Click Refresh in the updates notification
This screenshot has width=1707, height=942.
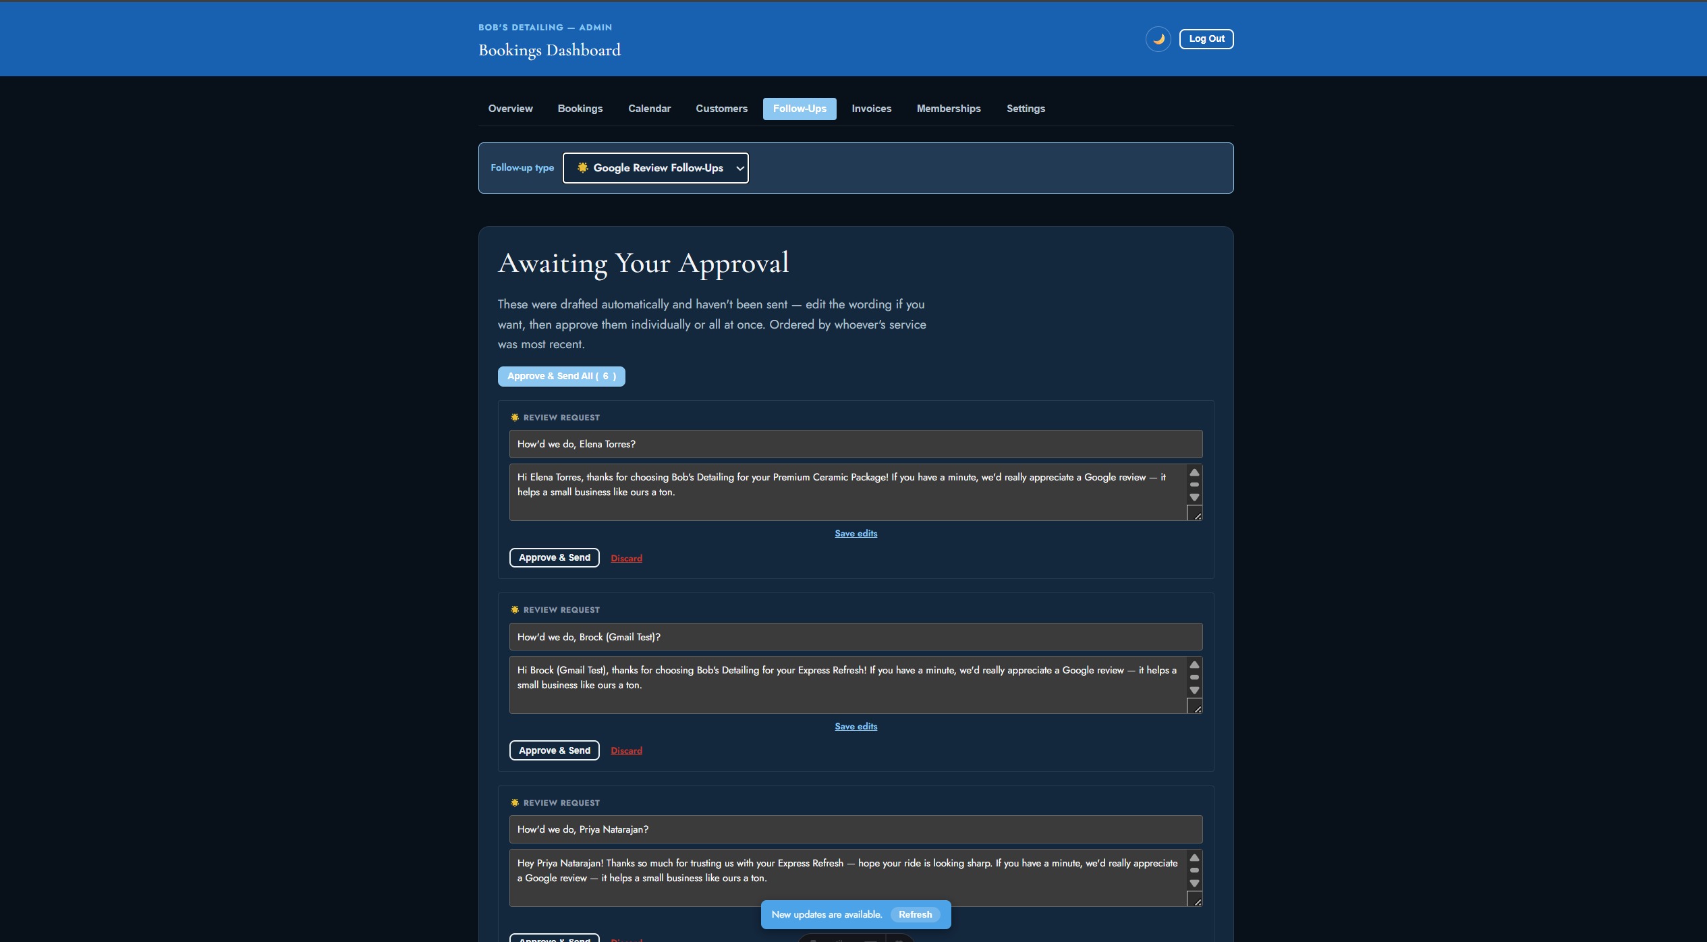pyautogui.click(x=915, y=915)
